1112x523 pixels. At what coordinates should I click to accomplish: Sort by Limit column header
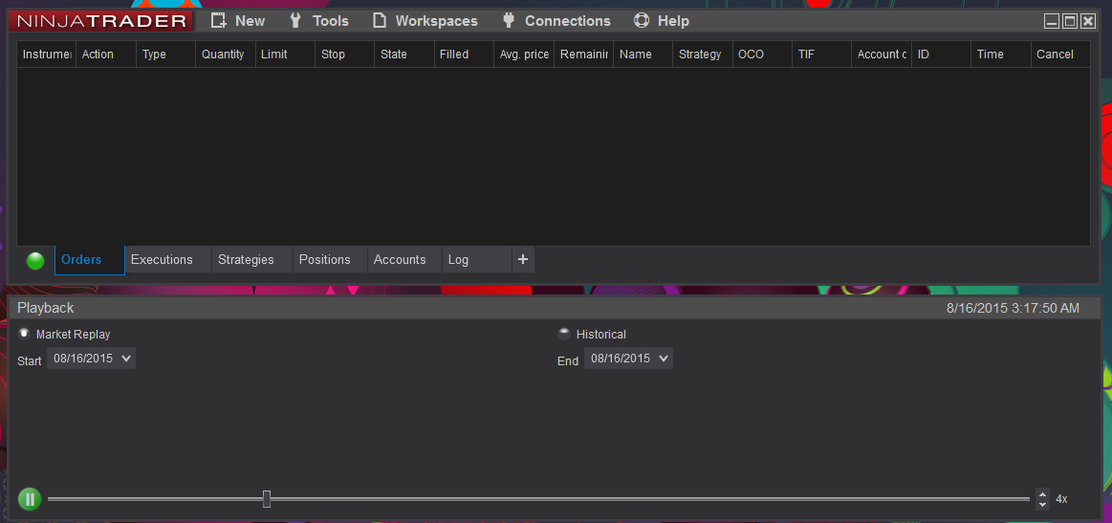click(285, 54)
